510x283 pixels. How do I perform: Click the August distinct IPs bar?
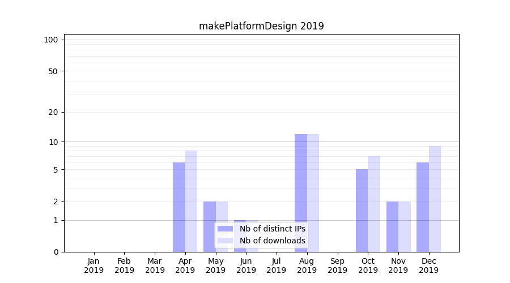pos(301,192)
